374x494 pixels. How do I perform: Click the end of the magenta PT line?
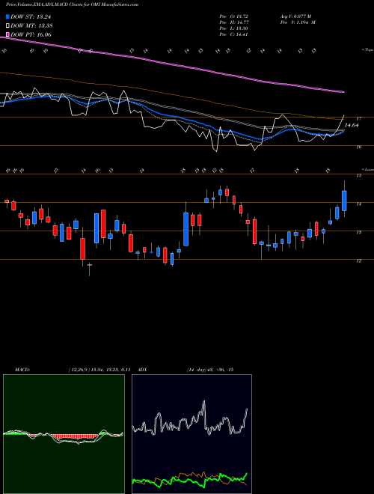[343, 92]
